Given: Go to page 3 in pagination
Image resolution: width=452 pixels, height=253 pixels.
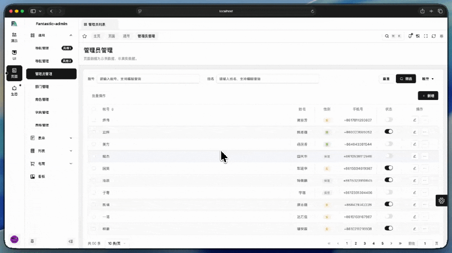Looking at the screenshot, I should (364, 243).
